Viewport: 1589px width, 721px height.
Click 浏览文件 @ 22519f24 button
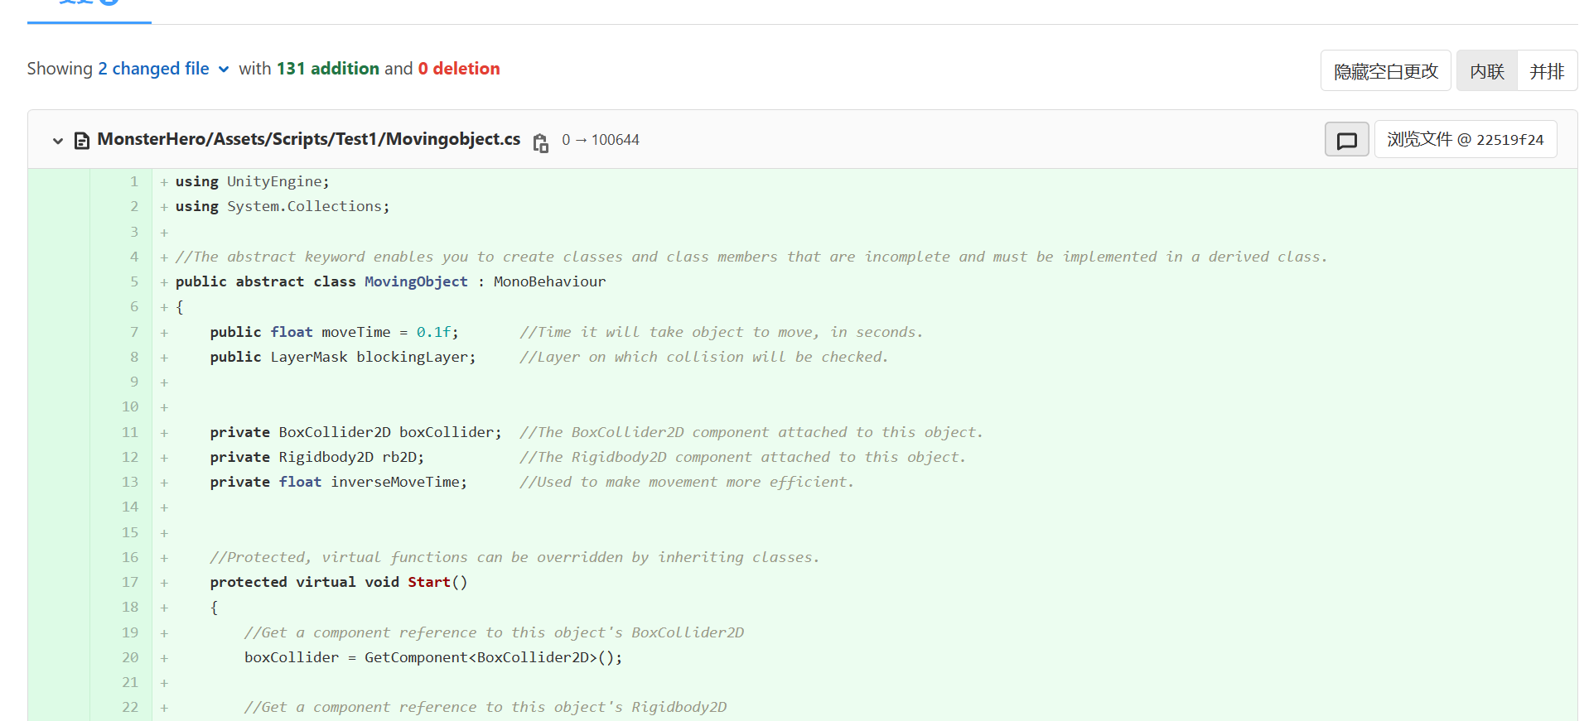pos(1465,139)
